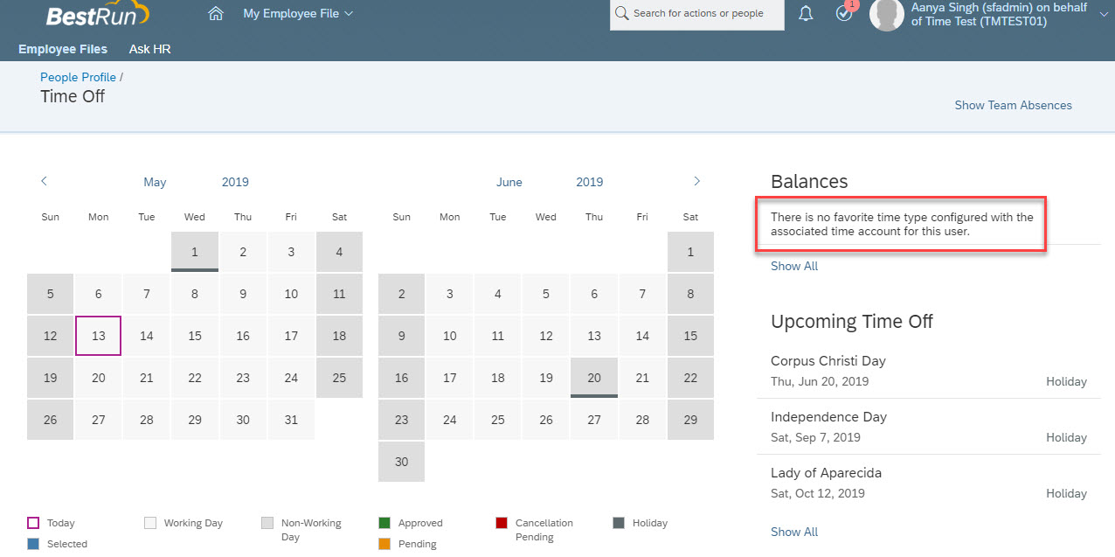Open the Home icon in header

click(x=216, y=13)
